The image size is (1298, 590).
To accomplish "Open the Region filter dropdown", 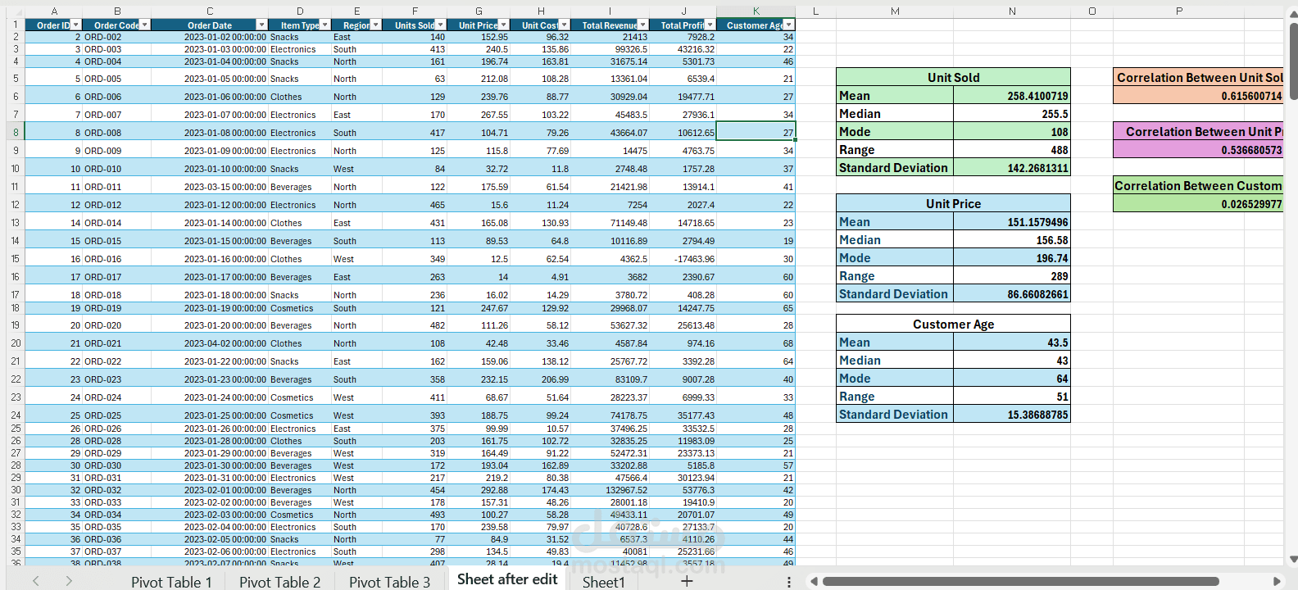I will 377,25.
